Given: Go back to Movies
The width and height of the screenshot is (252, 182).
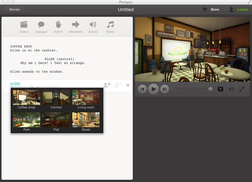Looking at the screenshot, I should (x=13, y=10).
